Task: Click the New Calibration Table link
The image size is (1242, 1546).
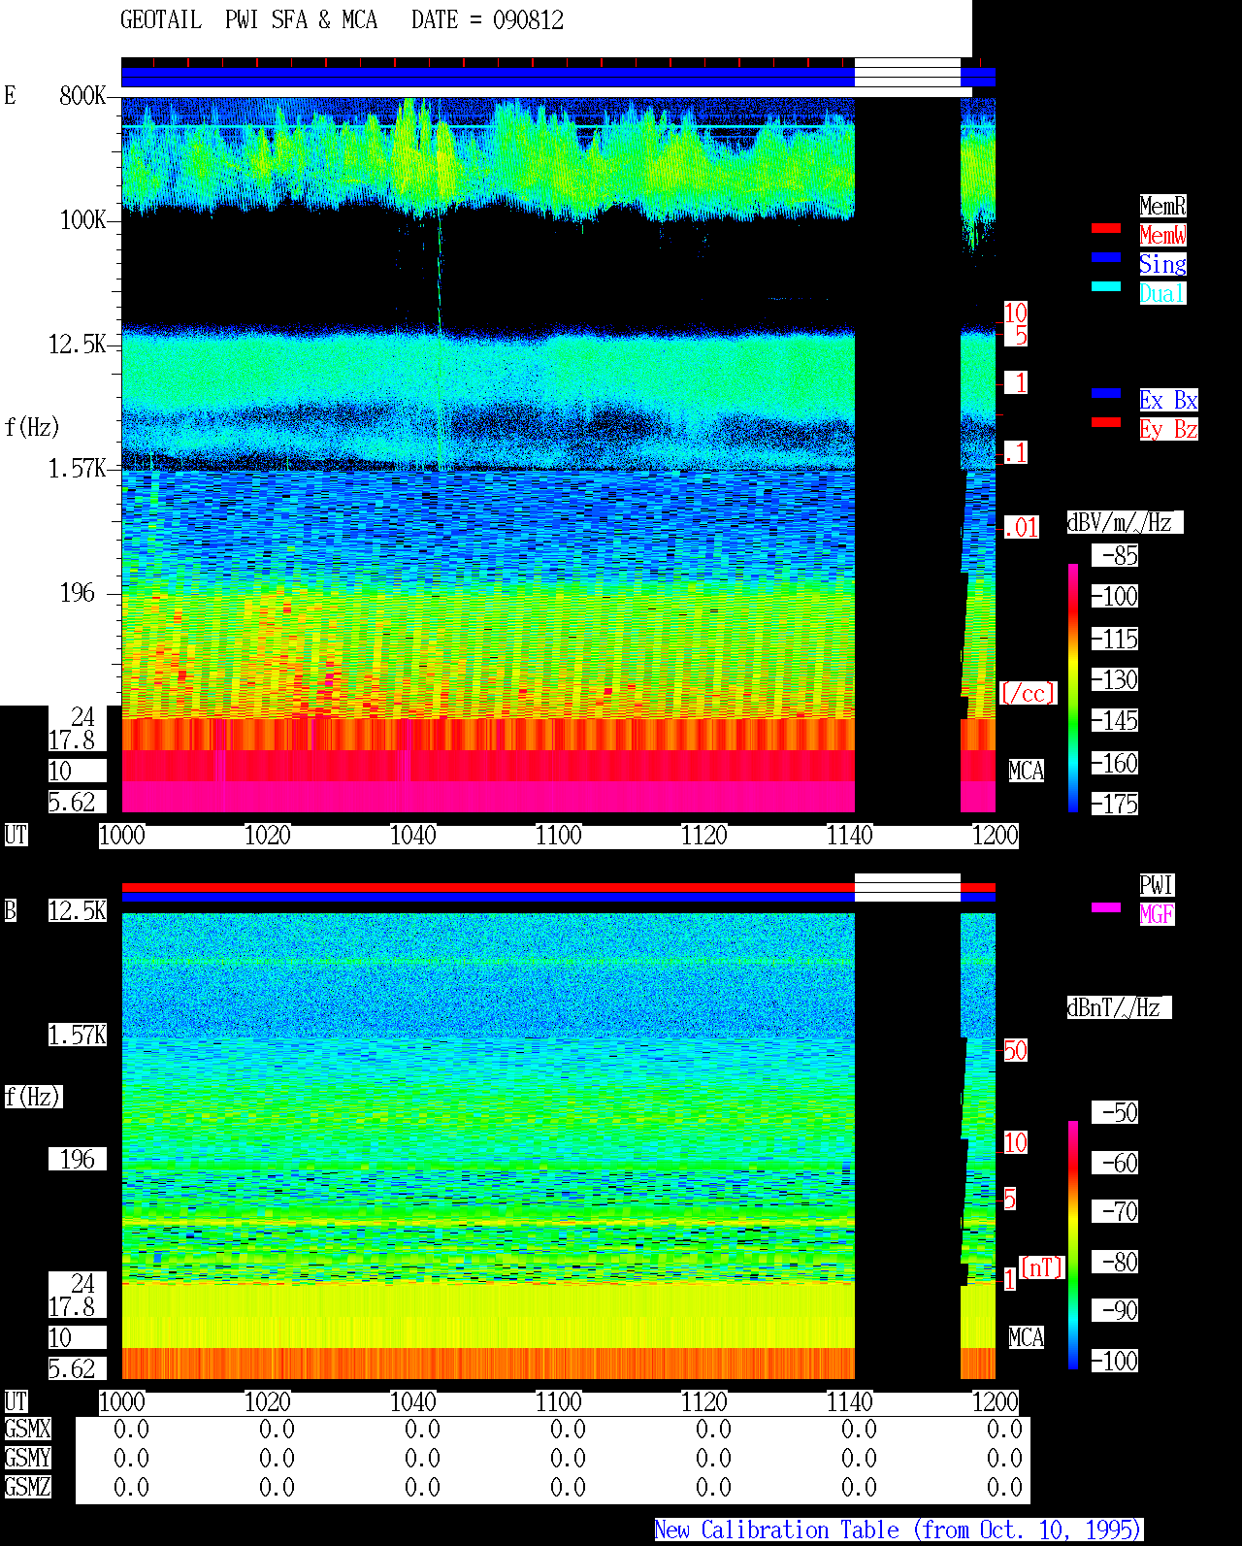Action: (x=899, y=1530)
